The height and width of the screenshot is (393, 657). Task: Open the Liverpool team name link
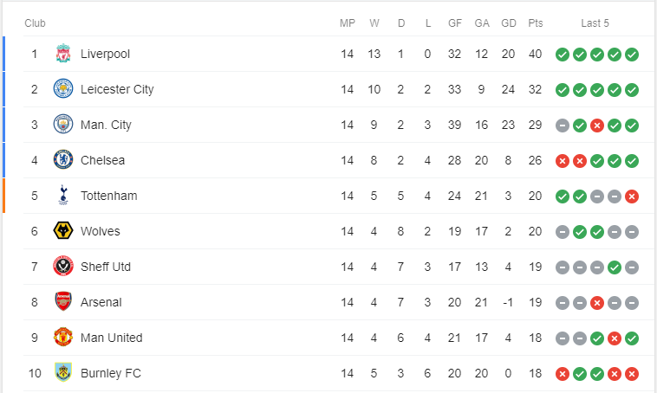[x=105, y=54]
